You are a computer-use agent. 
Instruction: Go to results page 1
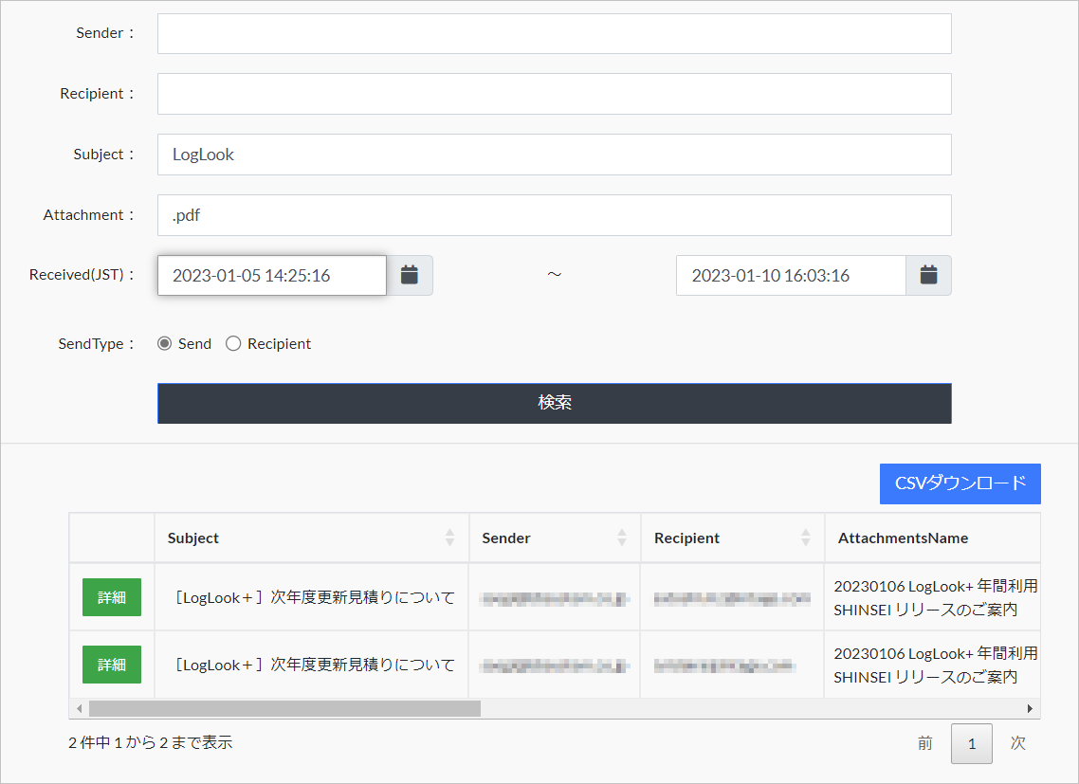[971, 743]
